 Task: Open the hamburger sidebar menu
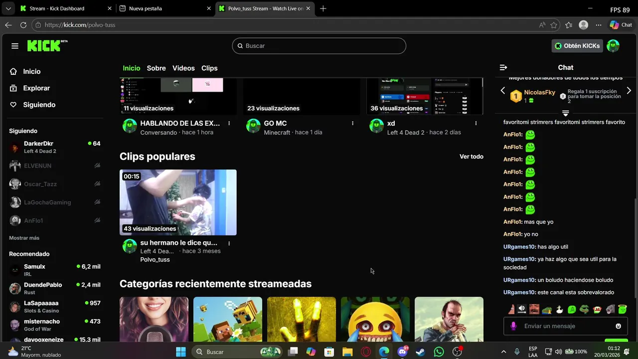[15, 46]
